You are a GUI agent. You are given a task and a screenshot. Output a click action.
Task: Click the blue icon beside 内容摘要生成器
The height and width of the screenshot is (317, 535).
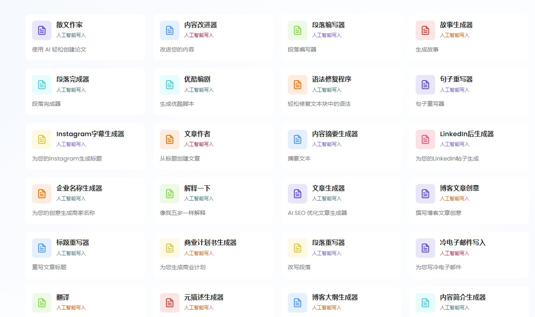298,139
